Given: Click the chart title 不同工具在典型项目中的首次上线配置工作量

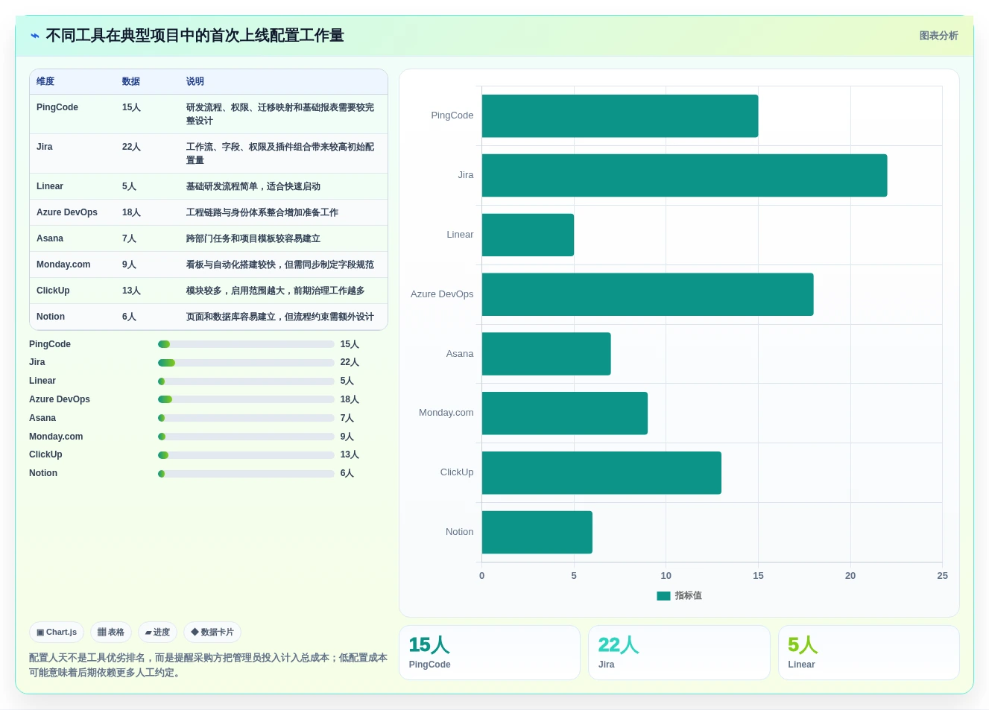Looking at the screenshot, I should coord(195,36).
